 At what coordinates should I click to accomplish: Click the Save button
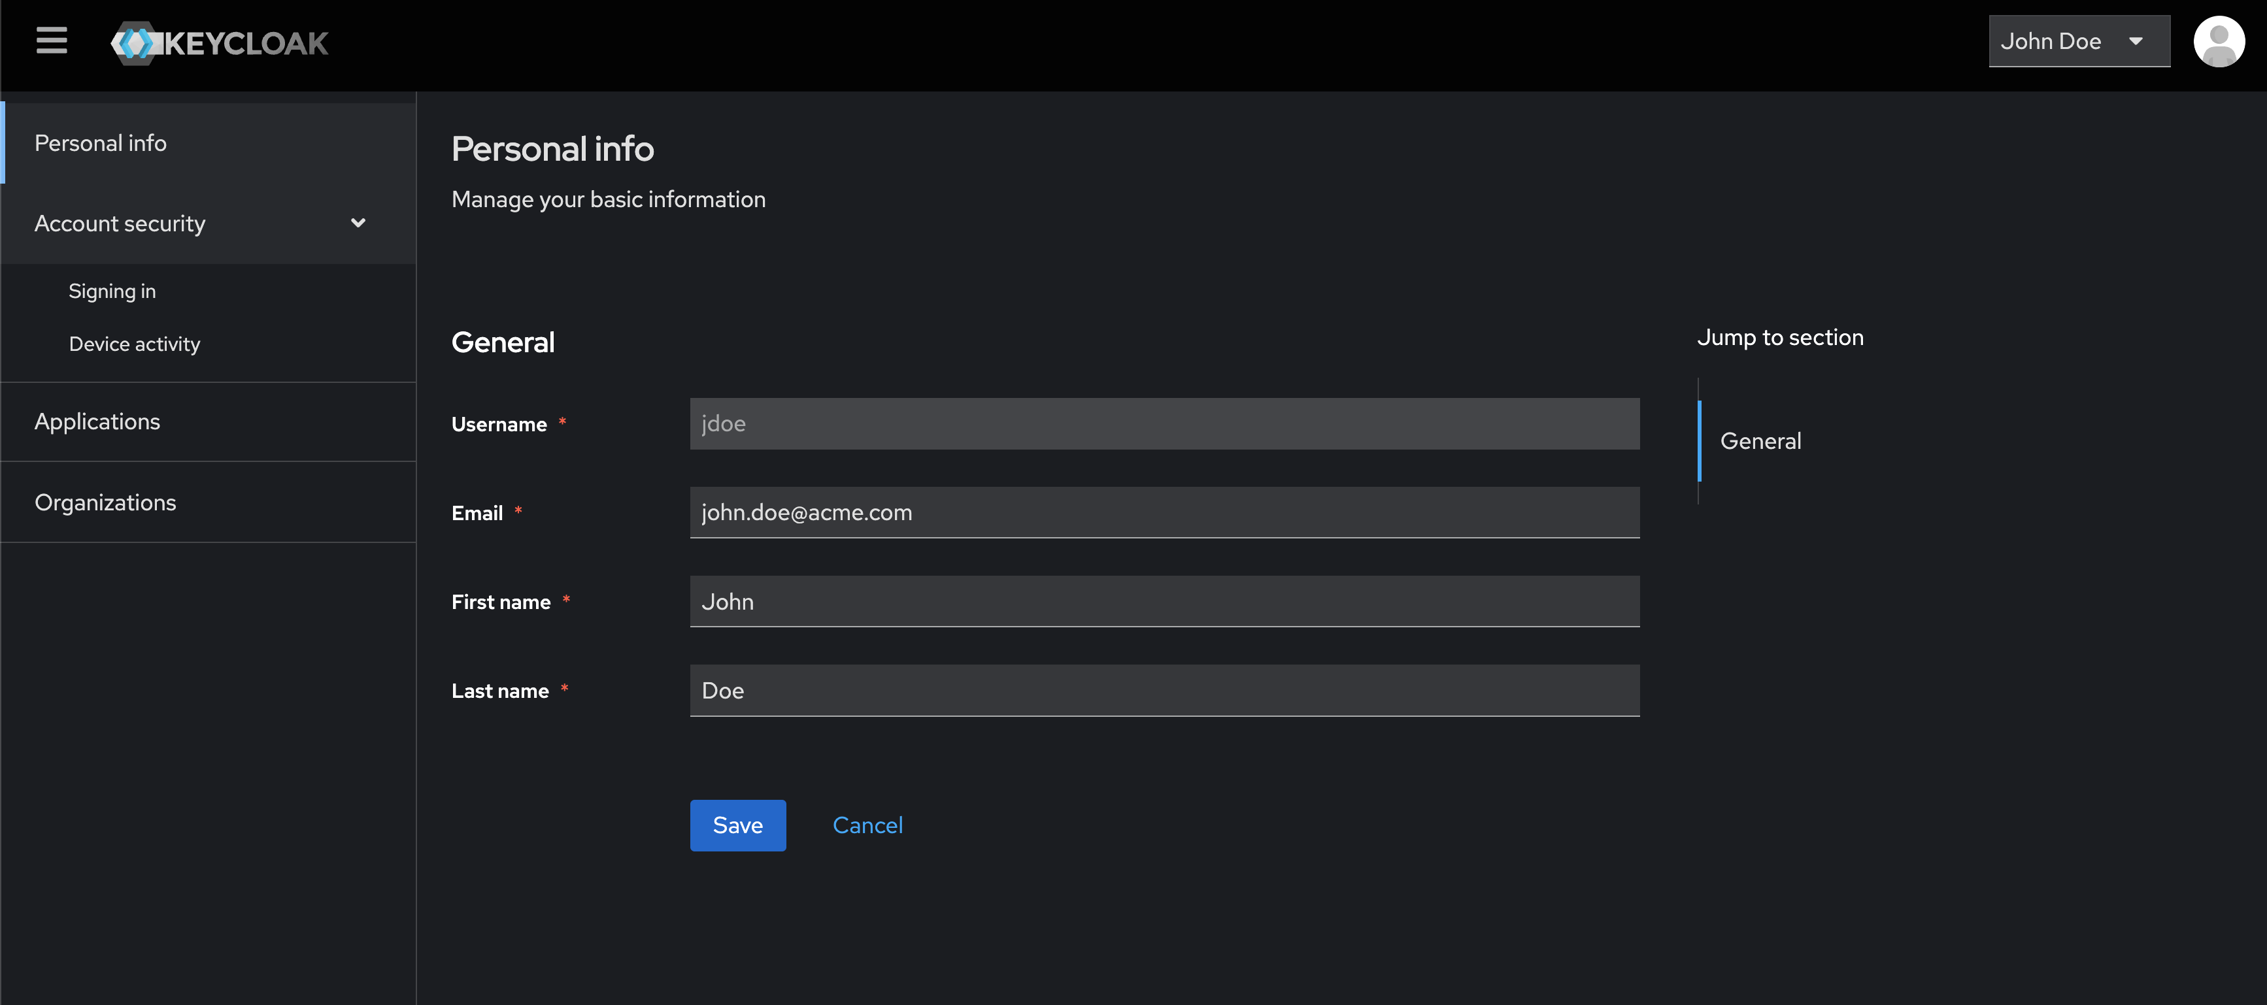(737, 825)
